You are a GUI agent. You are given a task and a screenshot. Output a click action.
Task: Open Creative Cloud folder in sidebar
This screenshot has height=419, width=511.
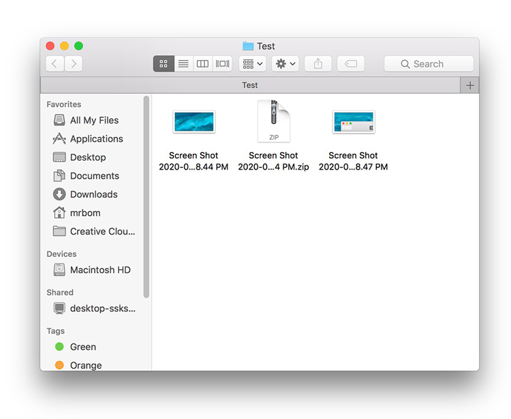coord(94,232)
